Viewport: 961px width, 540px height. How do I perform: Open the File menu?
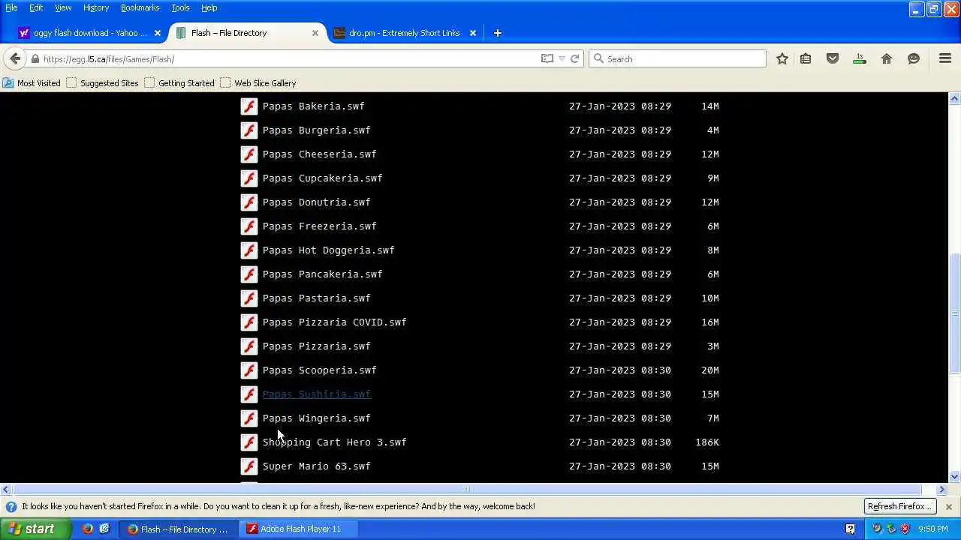click(x=11, y=7)
